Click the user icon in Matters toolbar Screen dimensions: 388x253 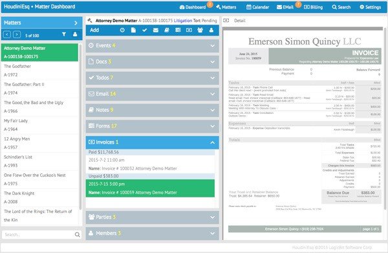tap(75, 34)
